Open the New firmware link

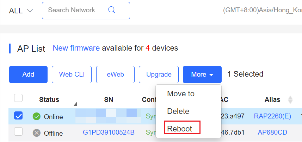pos(76,48)
